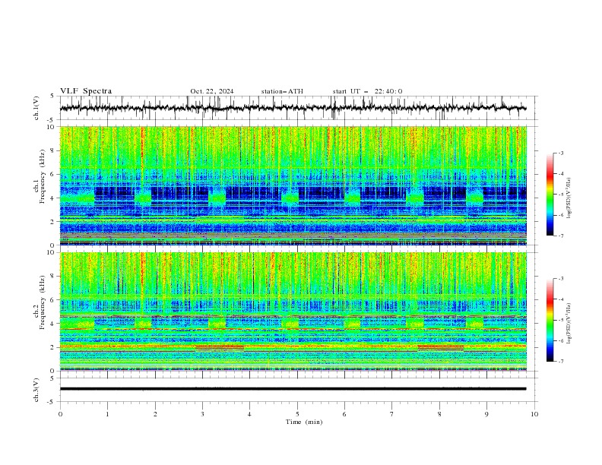
Task: Click the ch.1 color bar "log(PSD)(V²/Hz)" label
Action: click(x=569, y=198)
